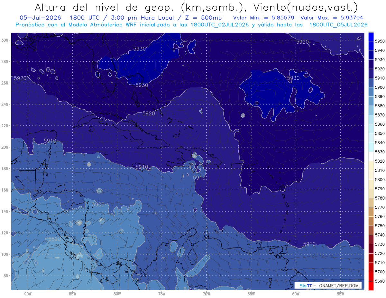Click the legend swatch between 5920 and 5930
The height and width of the screenshot is (298, 386).
click(371, 64)
